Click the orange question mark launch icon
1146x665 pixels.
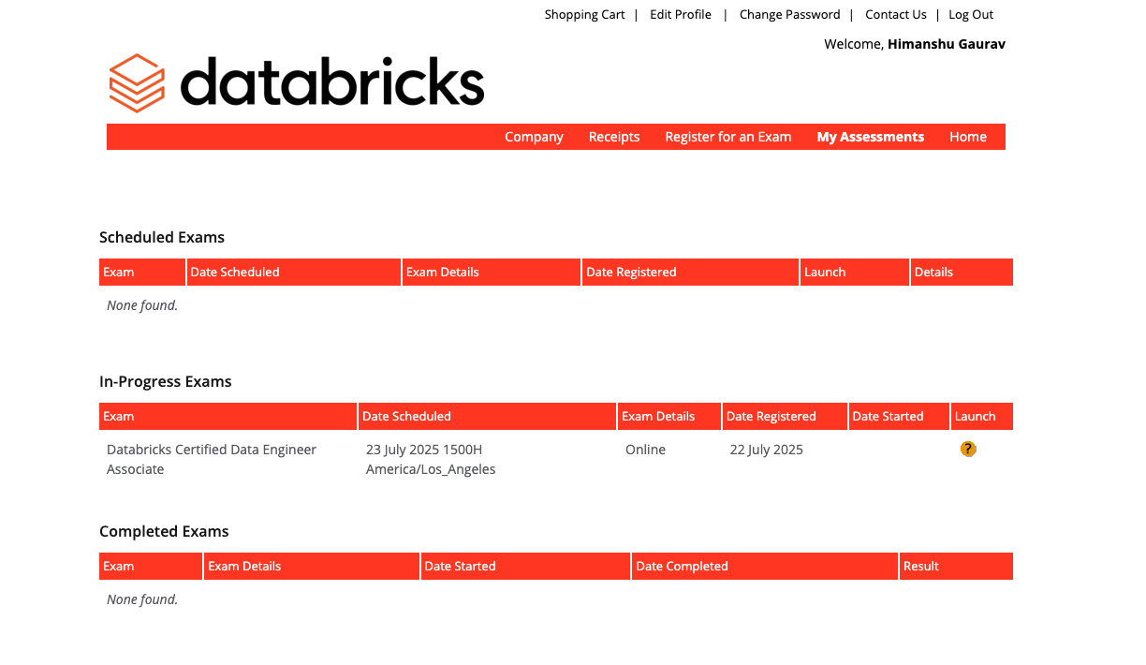point(968,450)
